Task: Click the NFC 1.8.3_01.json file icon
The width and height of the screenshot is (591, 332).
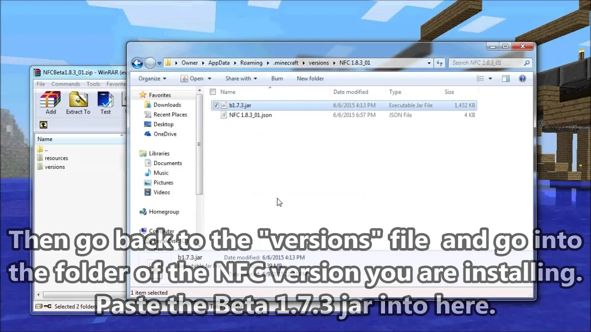Action: click(x=224, y=115)
